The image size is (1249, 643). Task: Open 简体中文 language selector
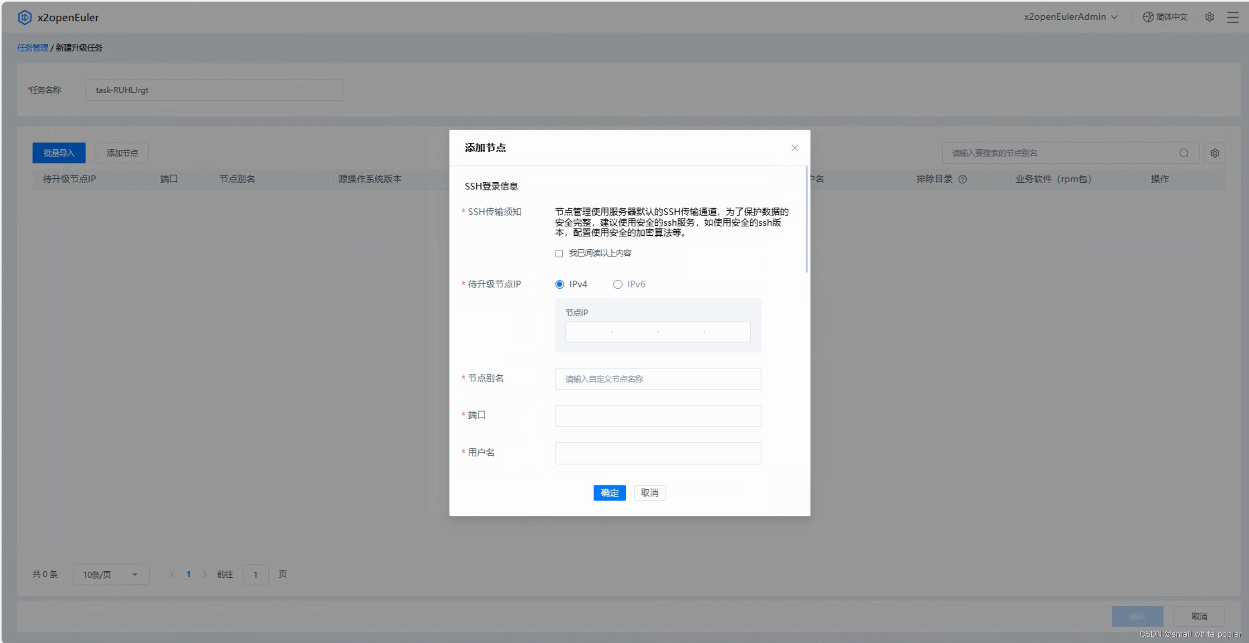[x=1165, y=17]
